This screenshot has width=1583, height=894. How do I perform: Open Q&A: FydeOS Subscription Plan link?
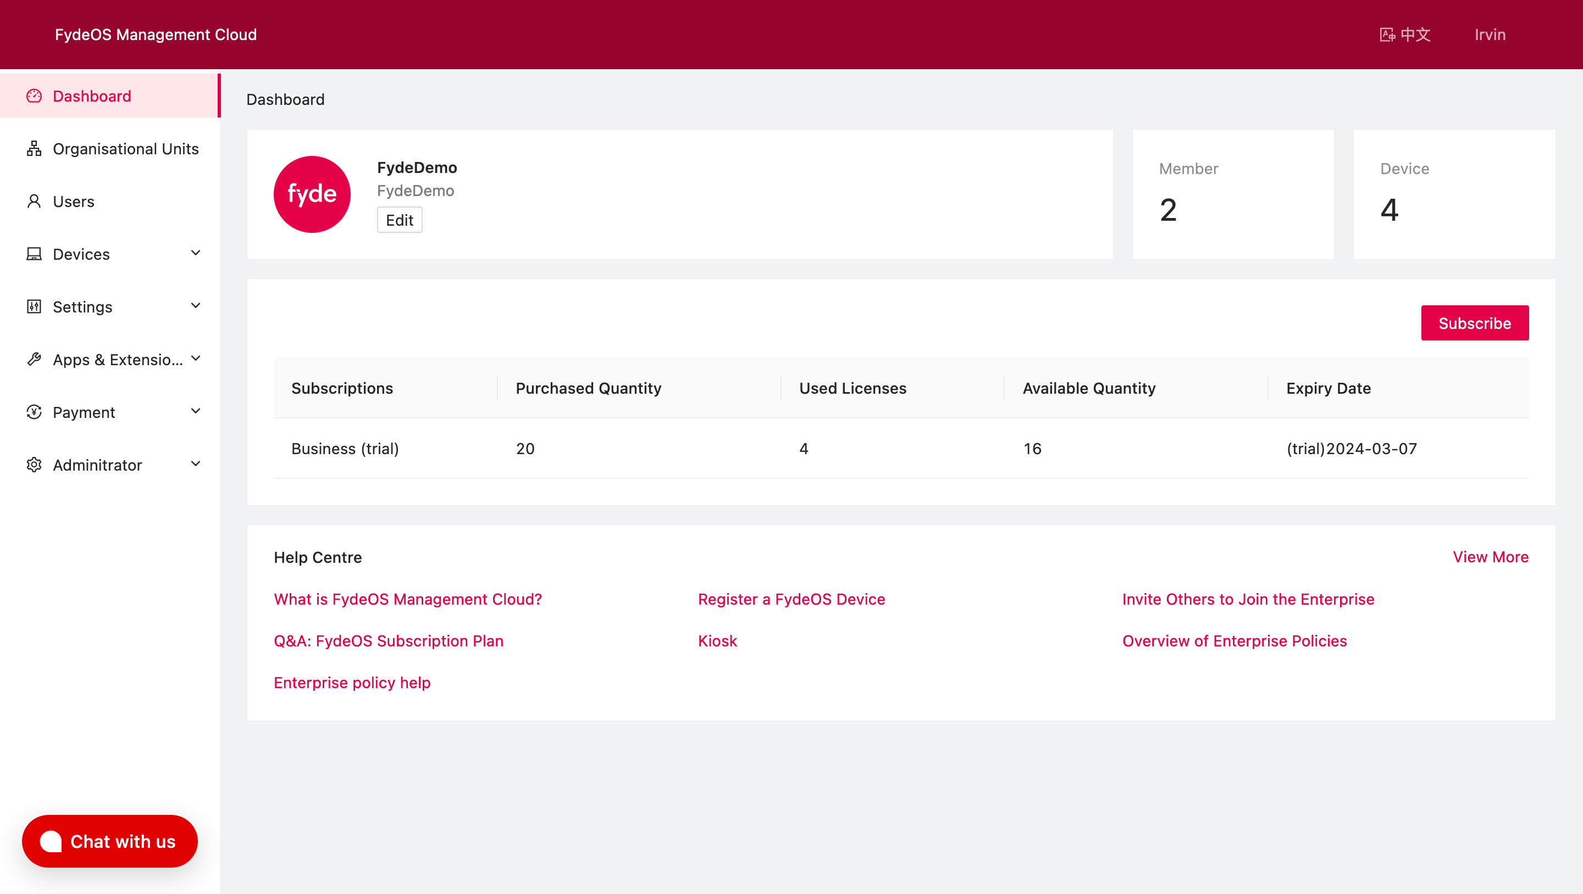[x=389, y=641]
